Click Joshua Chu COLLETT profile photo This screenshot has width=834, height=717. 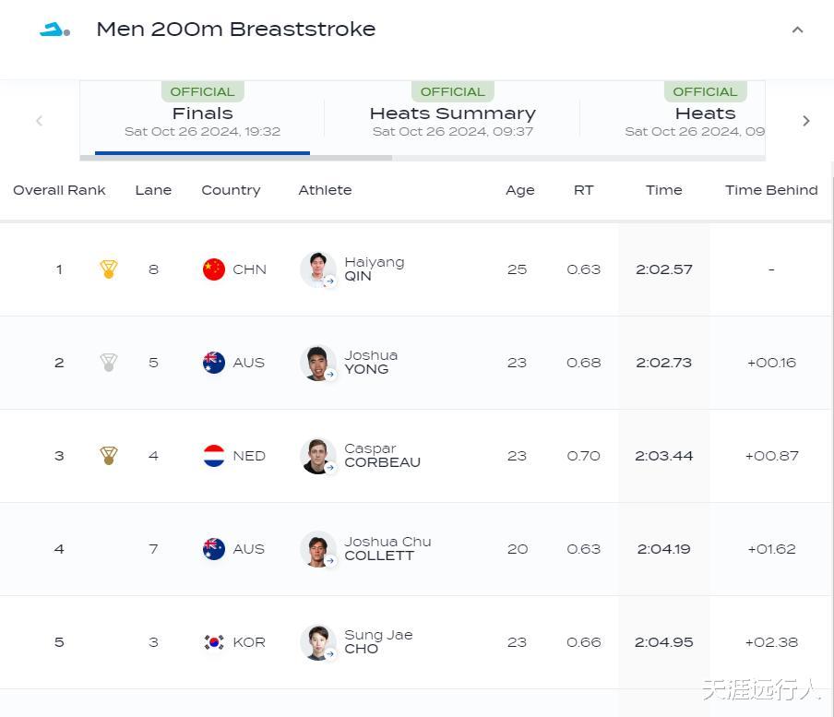coord(317,549)
